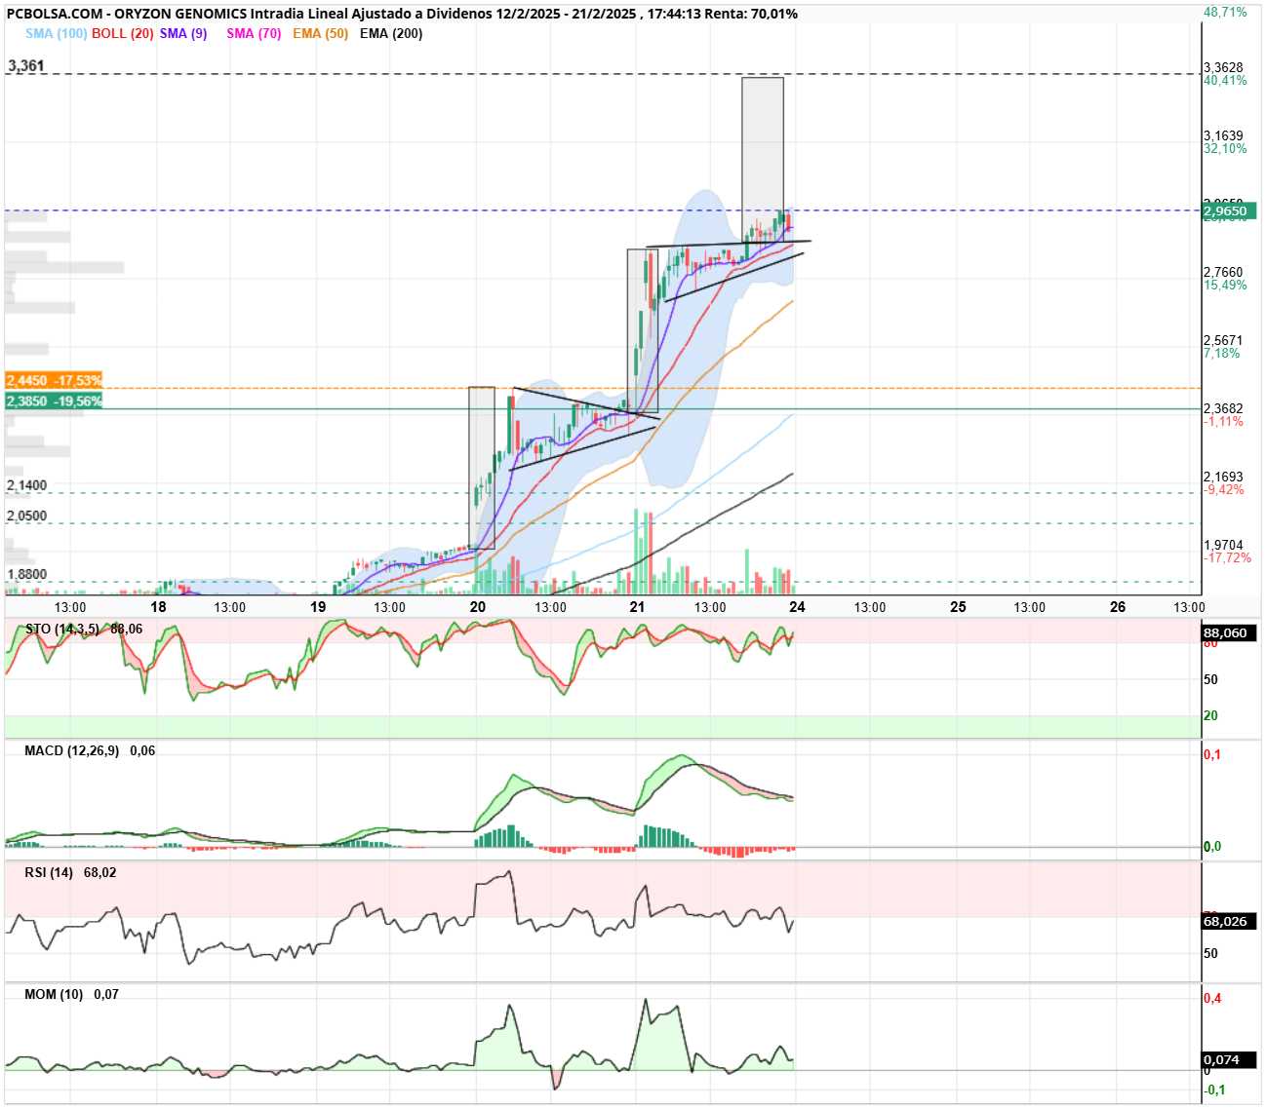Click the PCBOLSA.COM ORYZON GENOMICS chart title
1266x1109 pixels.
click(x=402, y=14)
